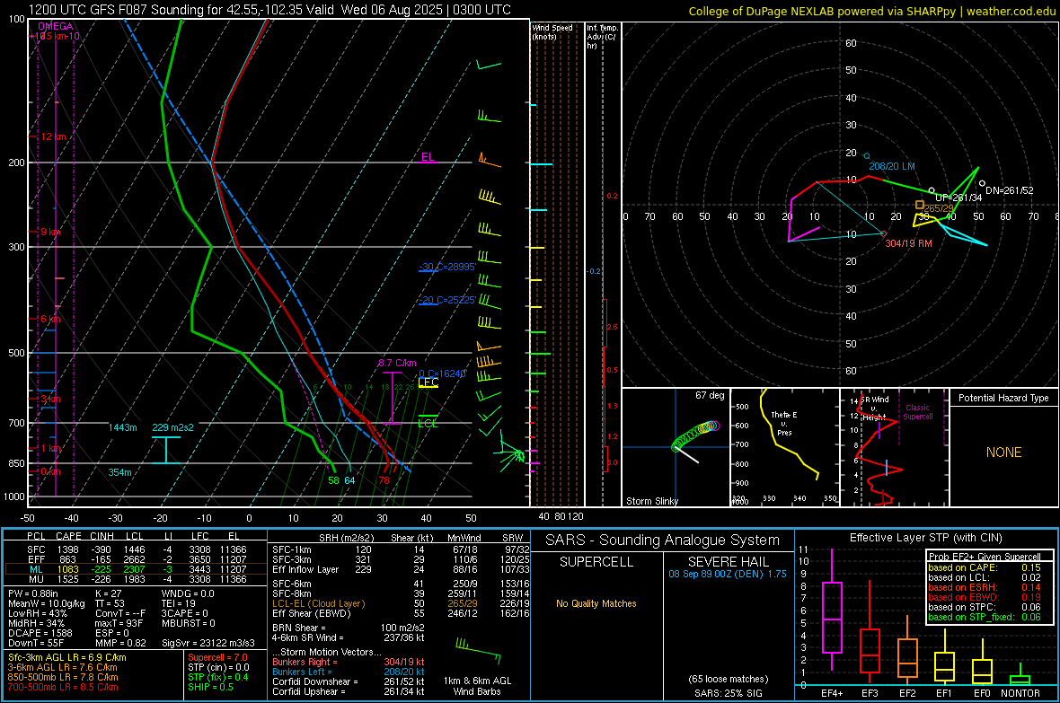This screenshot has height=703, width=1060.
Task: Click the cyan '354m' inflow base label
Action: [x=119, y=472]
